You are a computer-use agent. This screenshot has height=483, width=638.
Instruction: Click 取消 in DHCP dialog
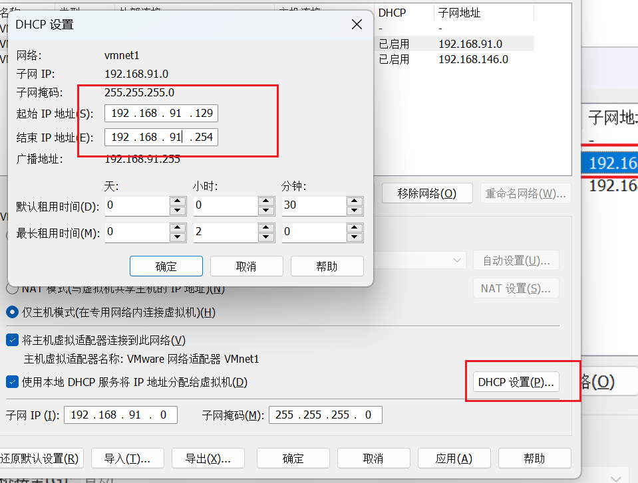[246, 266]
